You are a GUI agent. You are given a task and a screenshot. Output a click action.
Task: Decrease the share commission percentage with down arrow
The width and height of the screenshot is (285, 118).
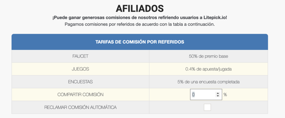[x=218, y=96]
